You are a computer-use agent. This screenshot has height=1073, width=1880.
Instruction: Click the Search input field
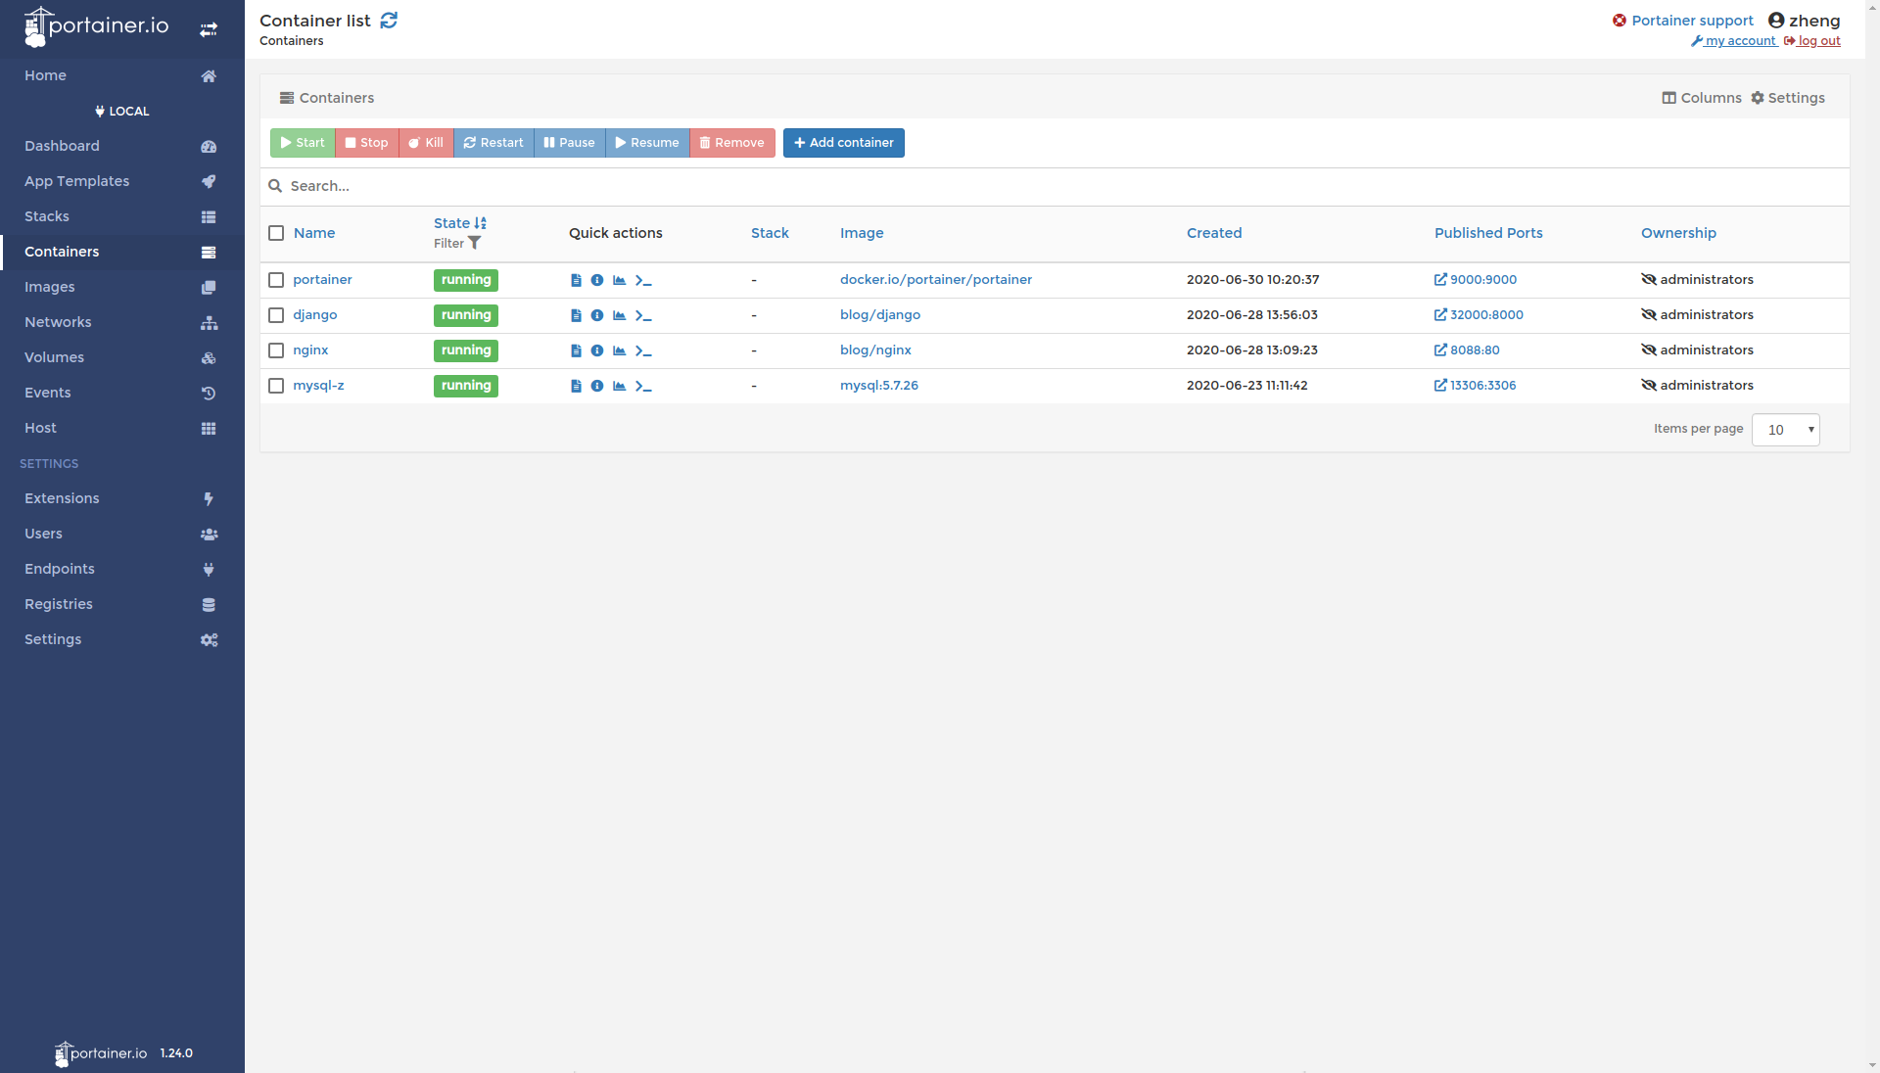(x=1057, y=185)
